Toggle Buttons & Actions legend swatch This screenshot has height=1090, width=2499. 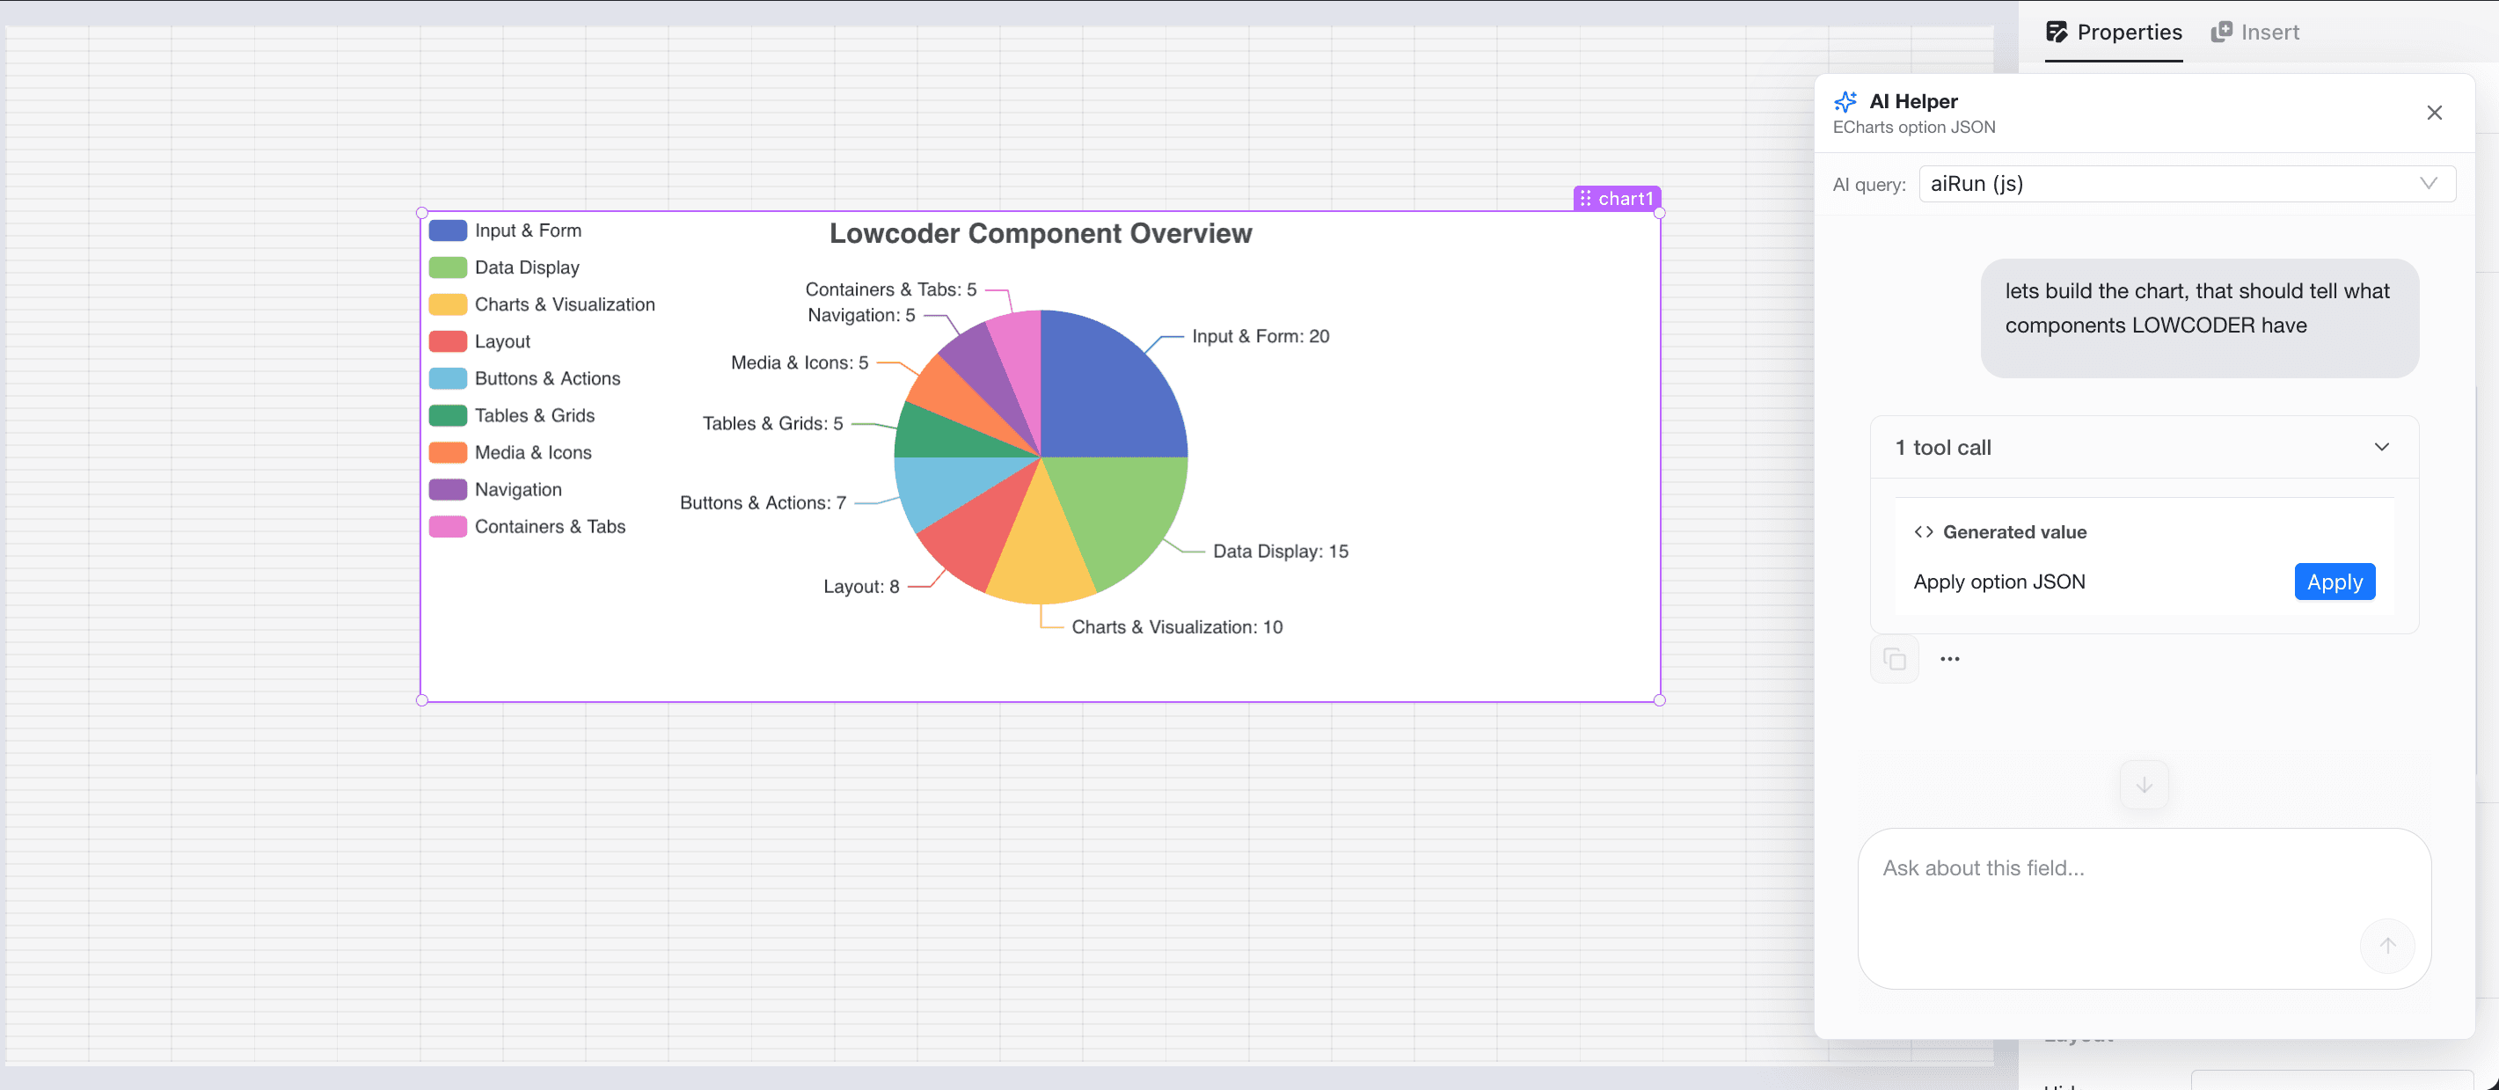coord(447,377)
